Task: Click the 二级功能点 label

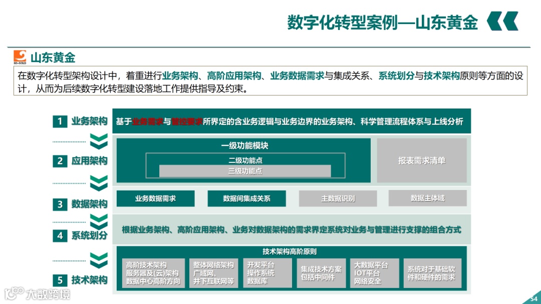Action: (245, 160)
